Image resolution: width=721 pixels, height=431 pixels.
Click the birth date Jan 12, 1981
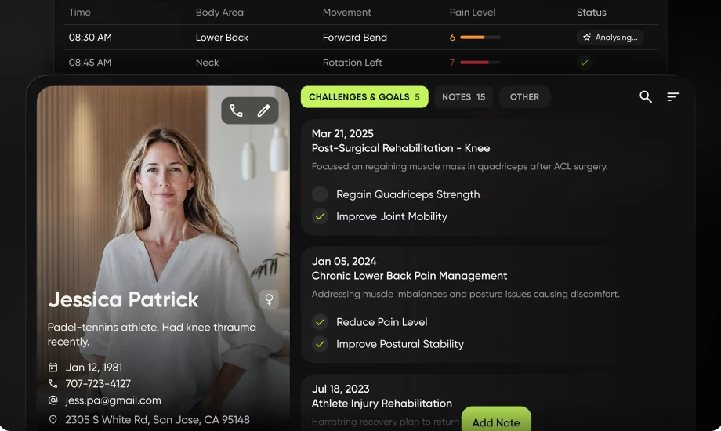pos(94,367)
